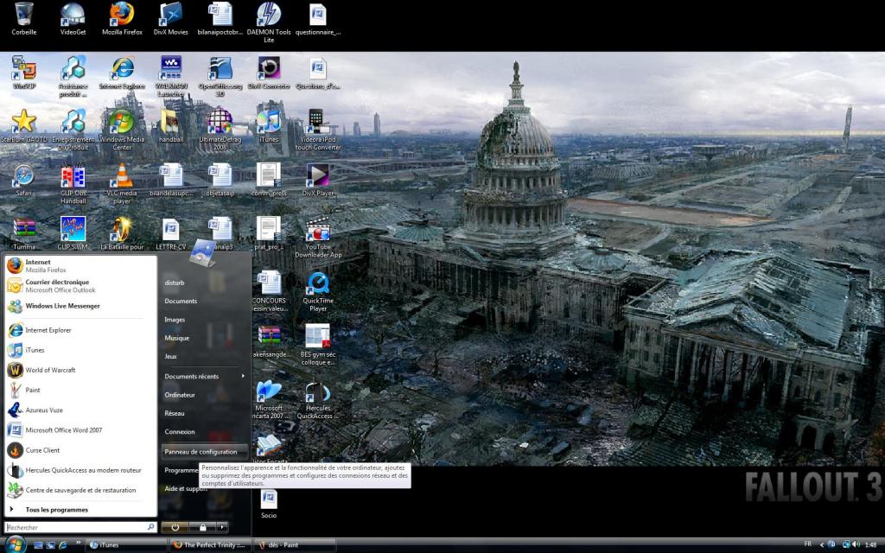
Task: Open the DivX Player desktop shortcut
Action: click(318, 180)
